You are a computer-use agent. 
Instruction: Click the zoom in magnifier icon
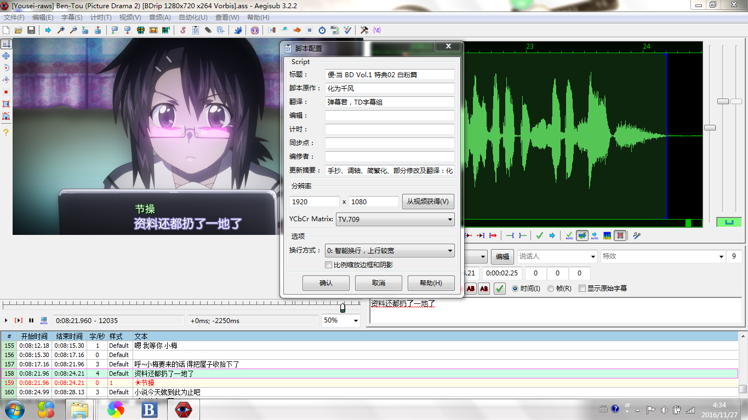coord(60,30)
